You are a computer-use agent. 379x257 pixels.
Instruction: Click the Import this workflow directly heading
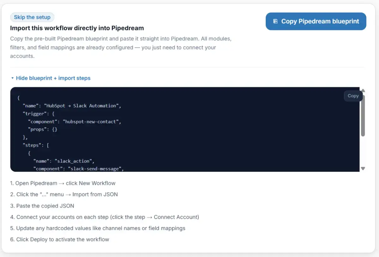click(x=77, y=28)
